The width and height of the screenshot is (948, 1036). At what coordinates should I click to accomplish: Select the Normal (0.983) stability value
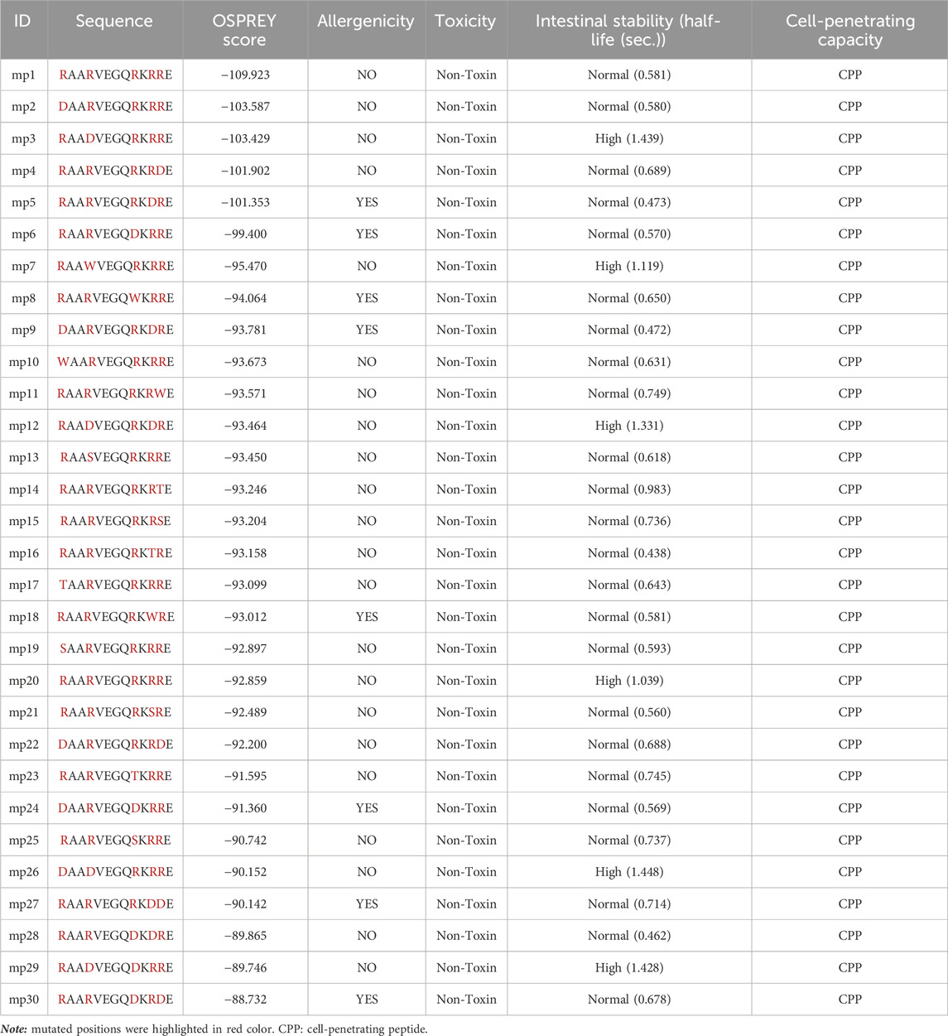click(x=628, y=489)
